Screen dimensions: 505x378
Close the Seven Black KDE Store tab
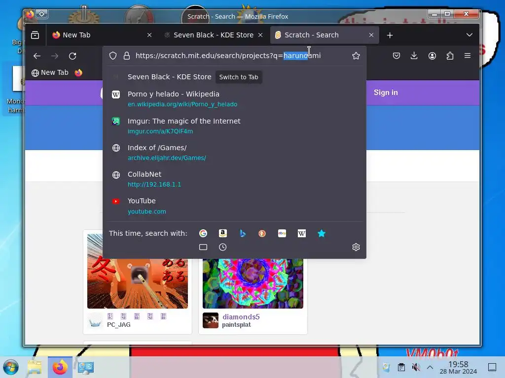[x=260, y=35]
